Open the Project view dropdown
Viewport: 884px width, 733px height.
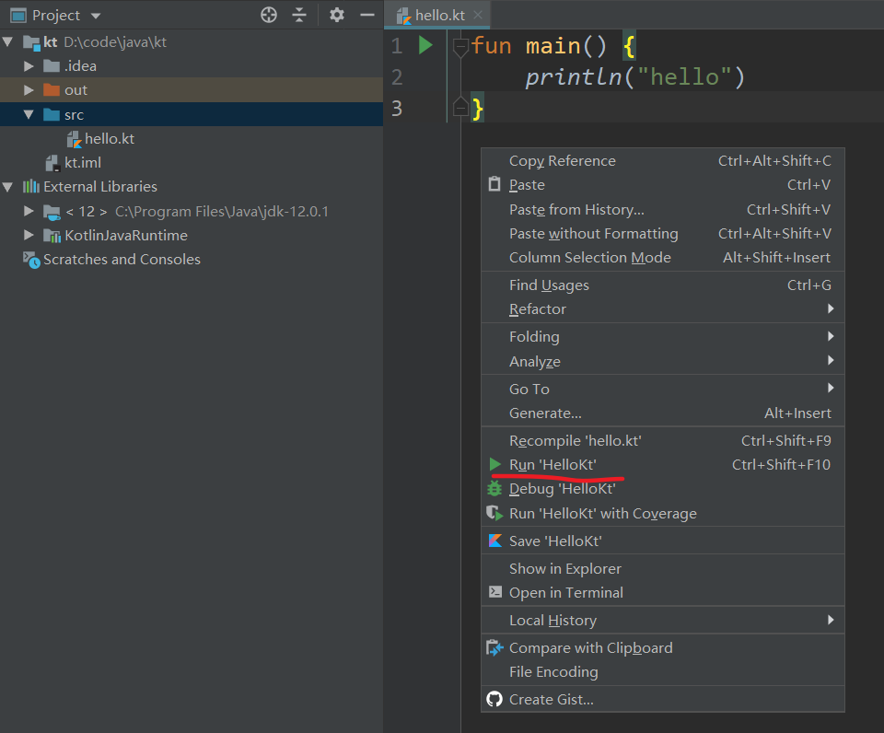pos(96,16)
